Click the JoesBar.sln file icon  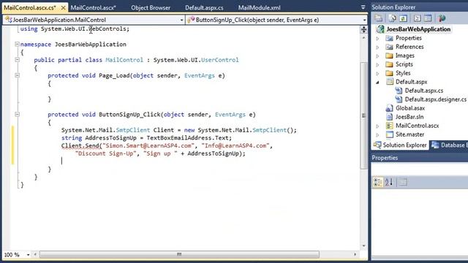(389, 117)
